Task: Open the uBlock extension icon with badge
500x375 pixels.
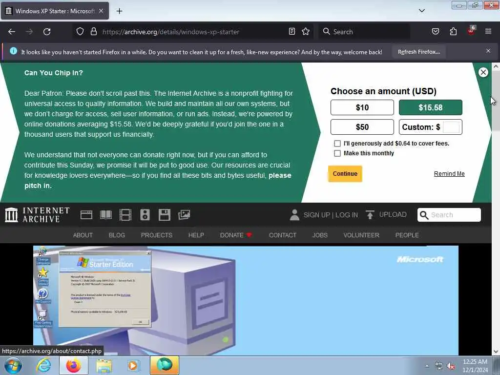Action: click(471, 31)
